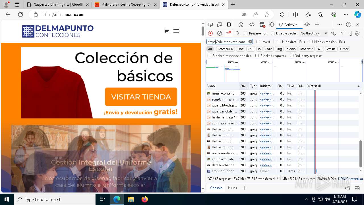The height and width of the screenshot is (205, 364).
Task: Click the Windows Start button
Action: tap(7, 199)
